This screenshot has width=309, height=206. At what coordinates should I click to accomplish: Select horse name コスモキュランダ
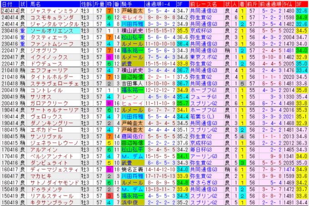52,18
